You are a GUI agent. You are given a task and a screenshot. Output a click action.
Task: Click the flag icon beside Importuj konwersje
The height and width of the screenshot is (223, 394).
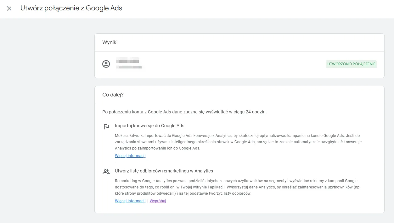click(x=106, y=127)
